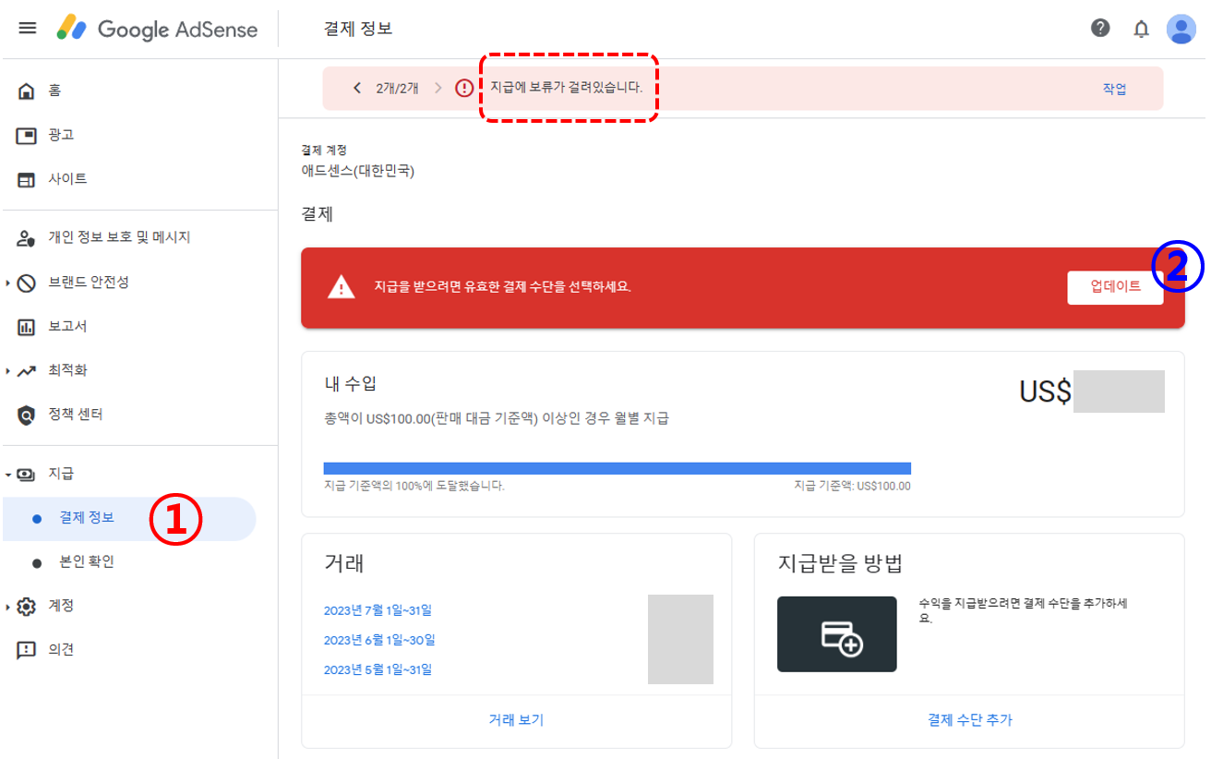Open the notifications bell
Viewport: 1223px width, 759px height.
click(x=1141, y=29)
